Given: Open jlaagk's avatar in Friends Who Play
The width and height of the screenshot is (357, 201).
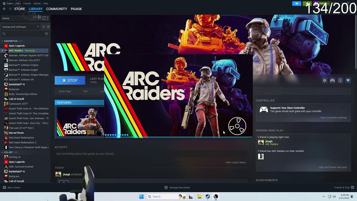Looking at the screenshot, I should pyautogui.click(x=261, y=143).
